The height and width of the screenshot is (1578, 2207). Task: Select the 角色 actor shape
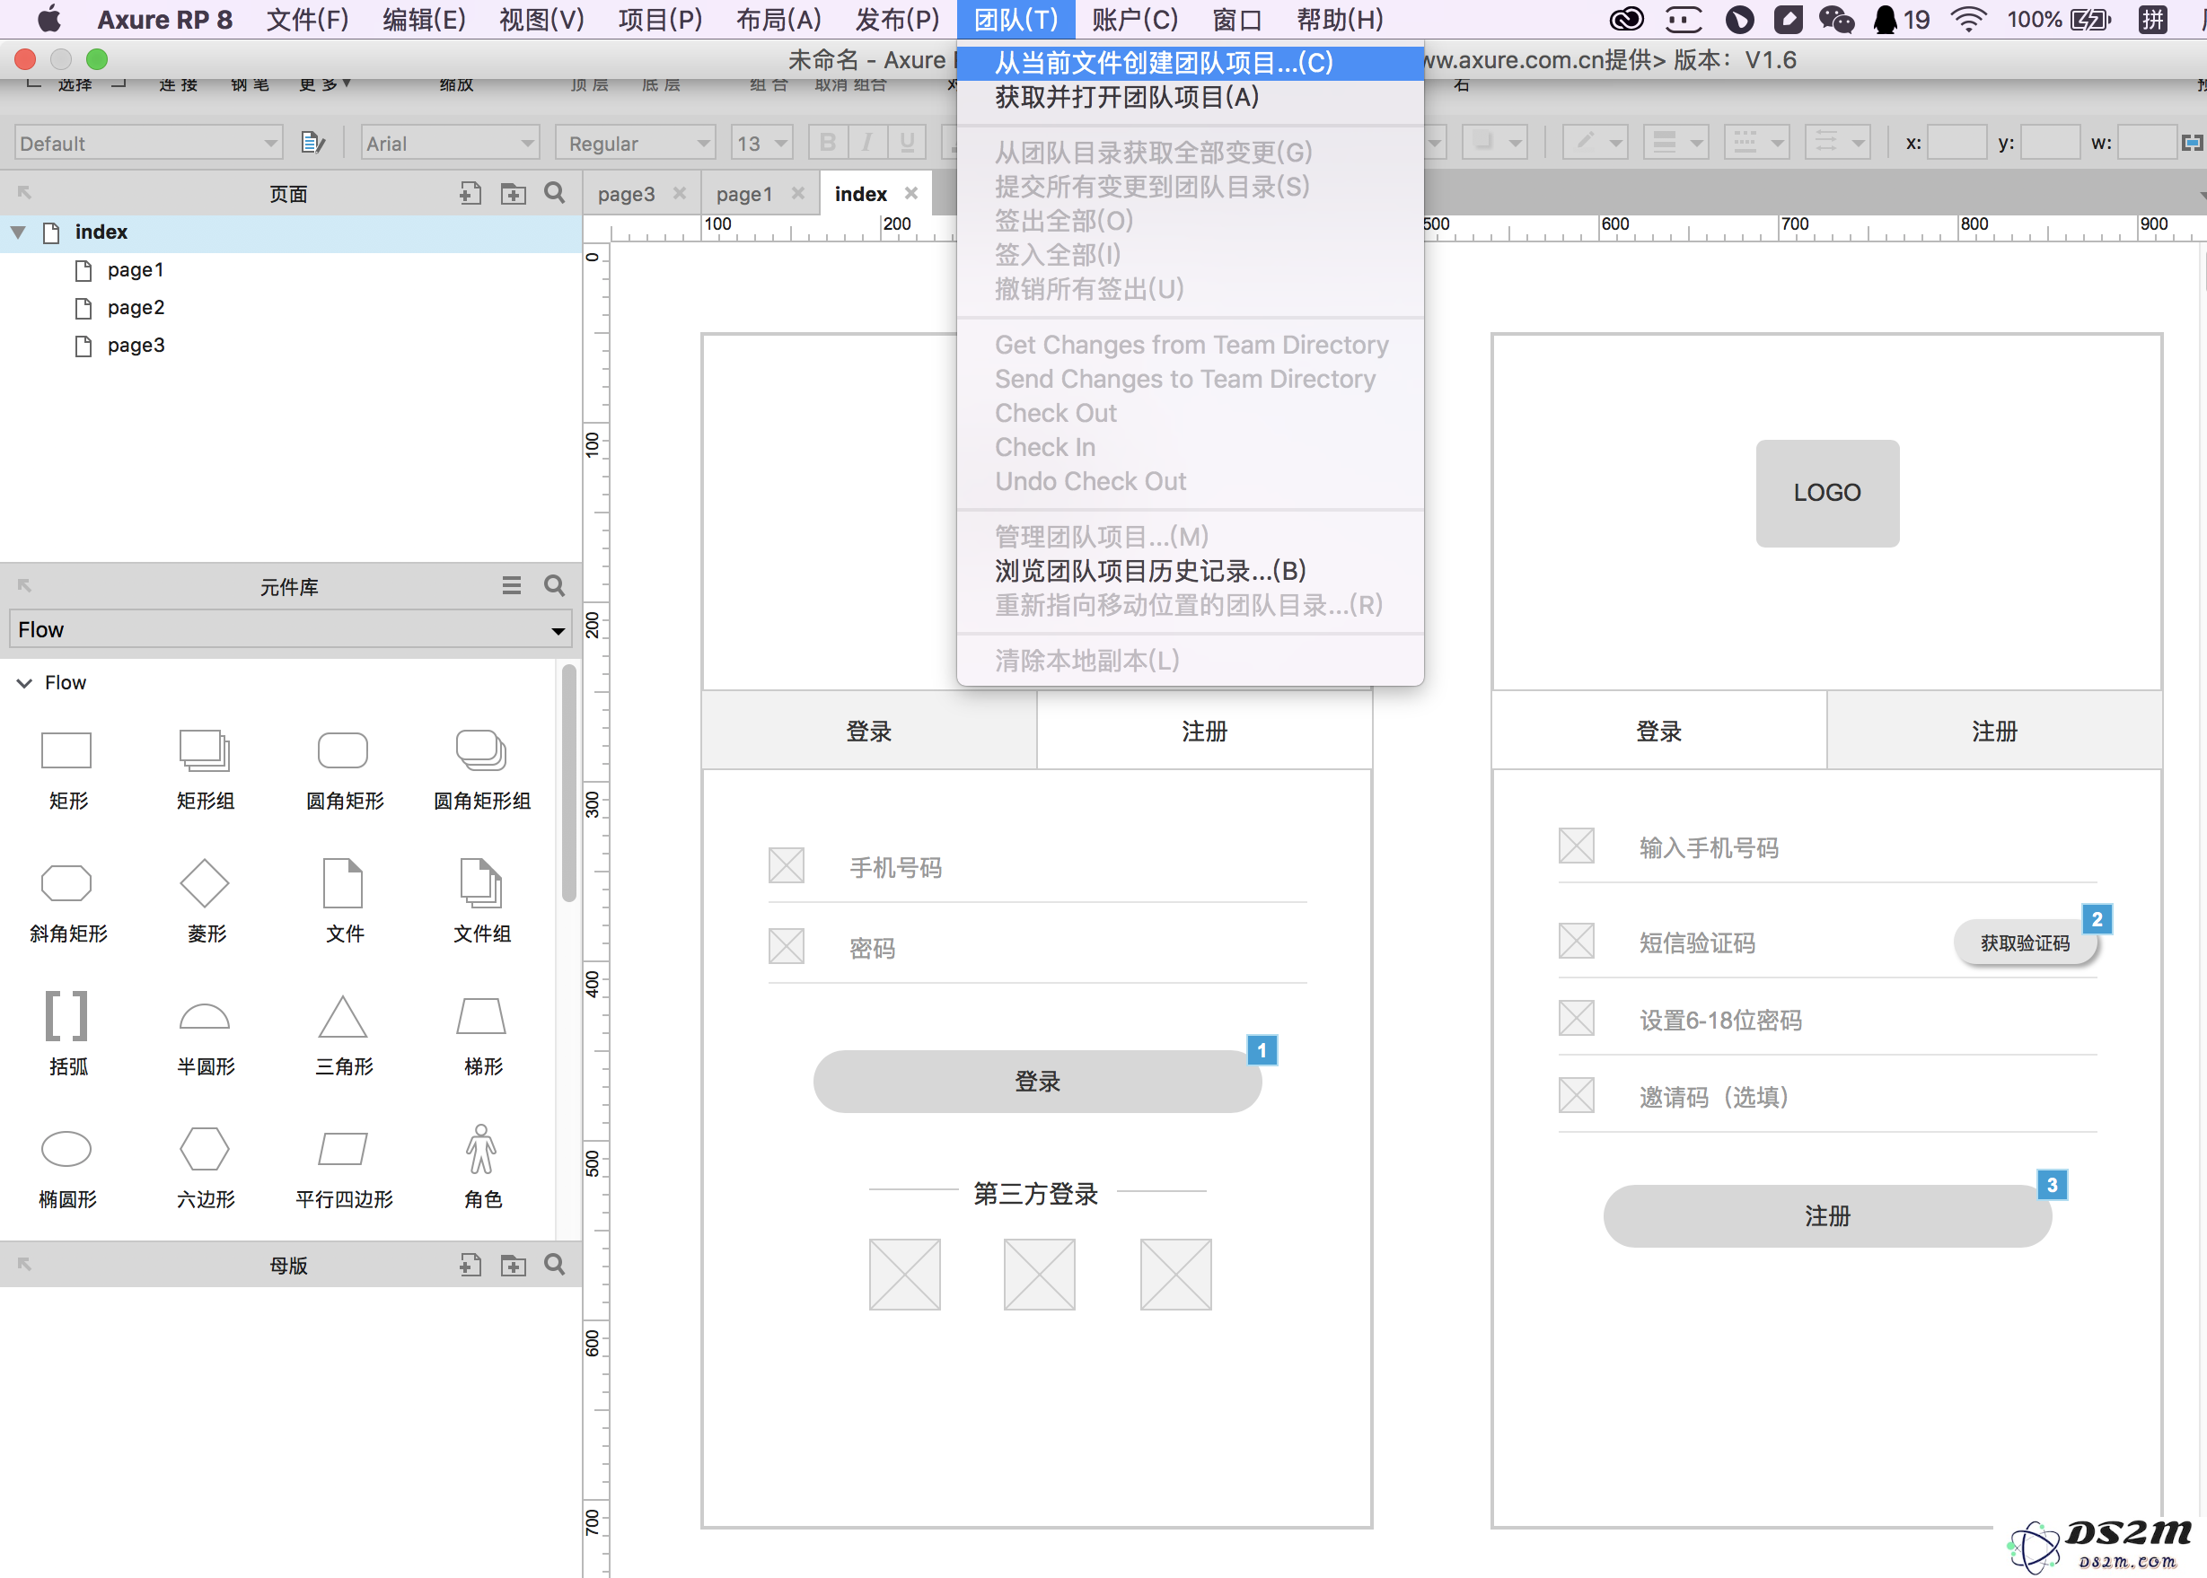[482, 1149]
